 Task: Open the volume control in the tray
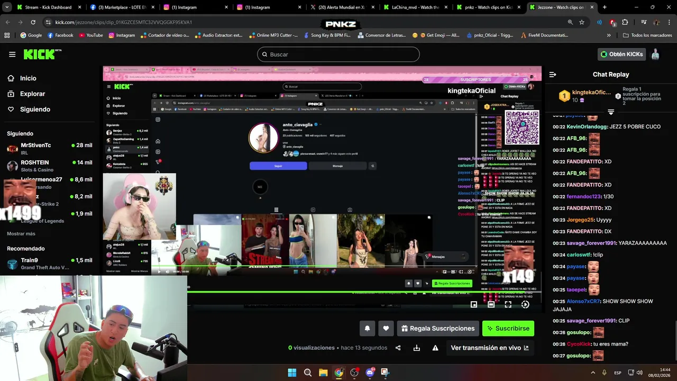[639, 373]
